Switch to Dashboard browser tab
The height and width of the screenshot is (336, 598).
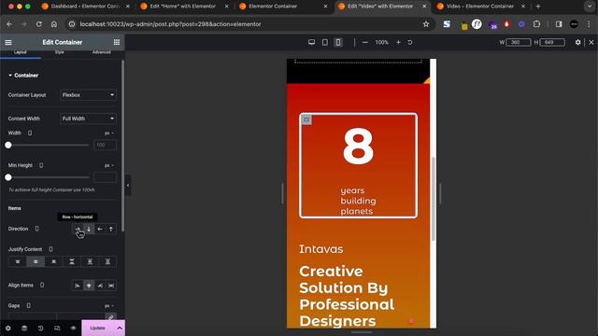click(85, 7)
